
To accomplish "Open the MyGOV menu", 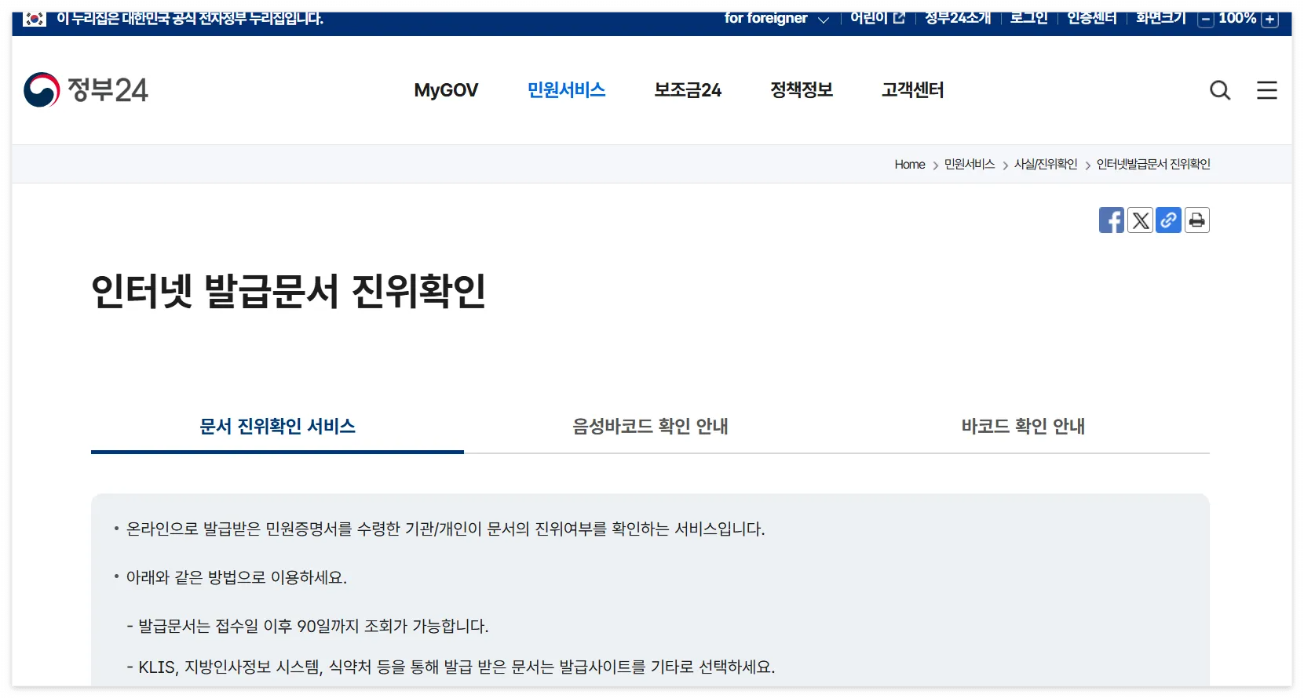I will pyautogui.click(x=446, y=90).
